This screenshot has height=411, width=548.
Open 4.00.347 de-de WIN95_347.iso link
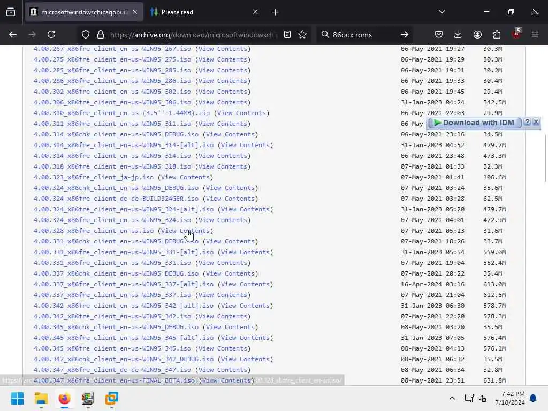pos(112,370)
